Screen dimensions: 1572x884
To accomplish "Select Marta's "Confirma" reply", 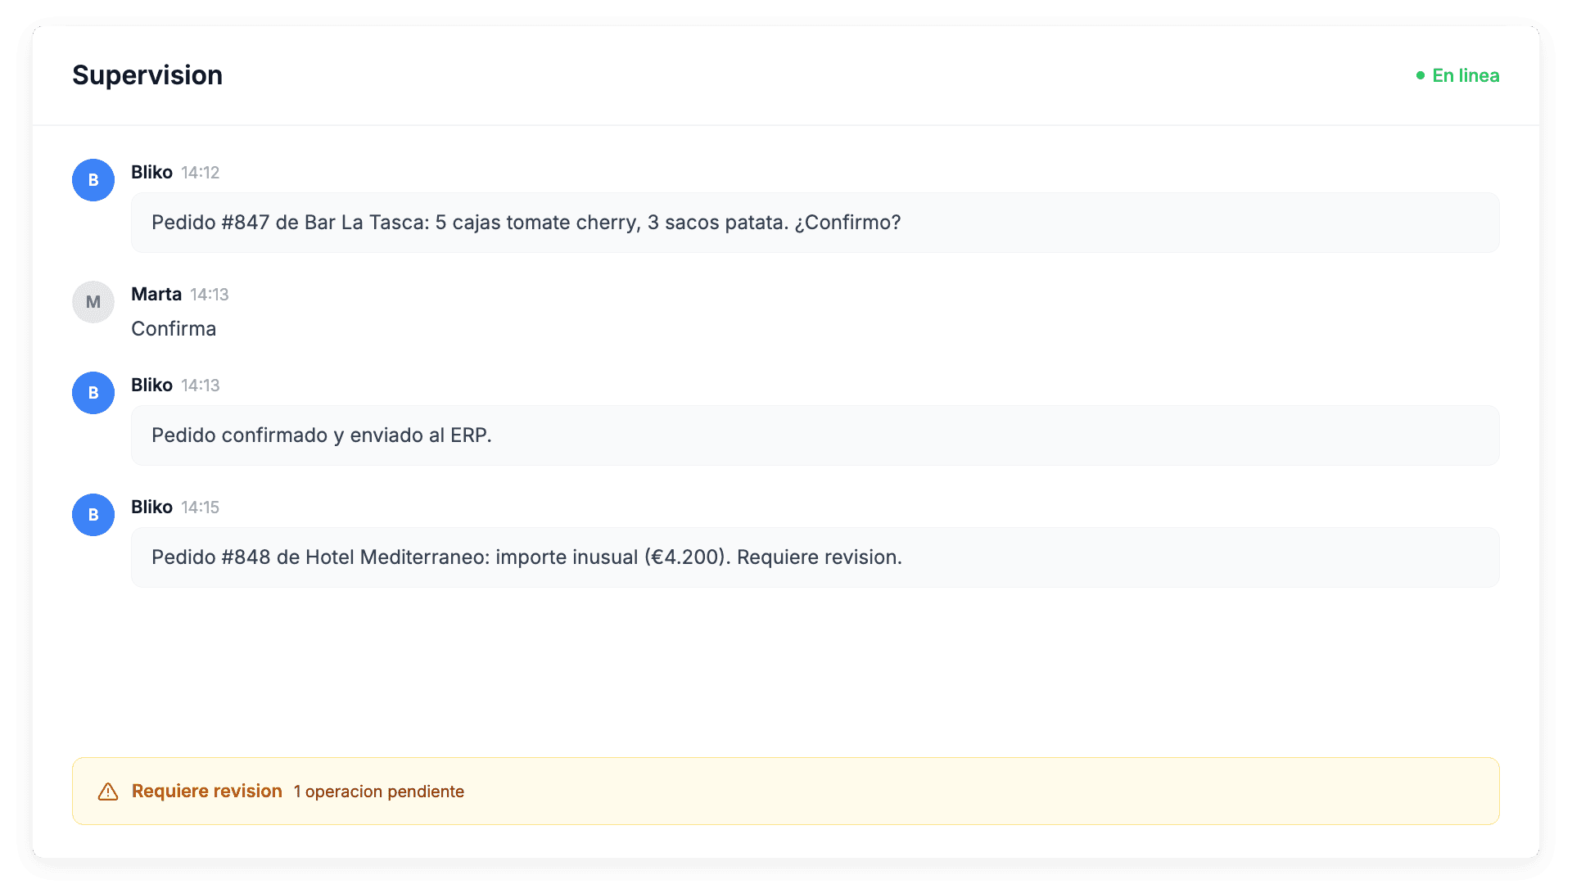I will click(x=174, y=329).
